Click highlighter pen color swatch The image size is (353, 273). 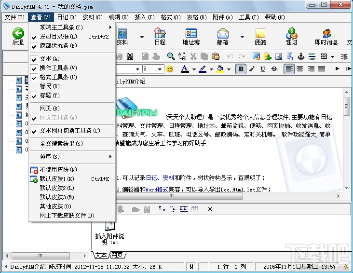(203, 69)
